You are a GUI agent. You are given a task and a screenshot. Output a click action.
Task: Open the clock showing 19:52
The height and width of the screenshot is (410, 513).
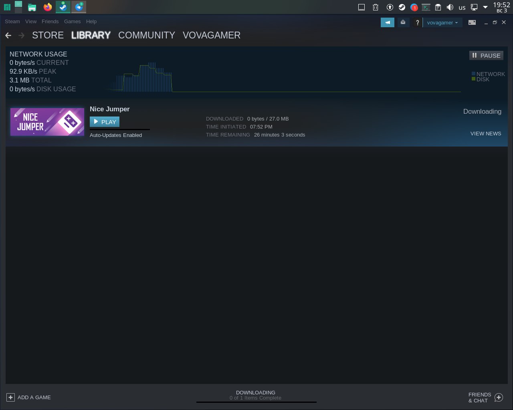click(x=501, y=7)
